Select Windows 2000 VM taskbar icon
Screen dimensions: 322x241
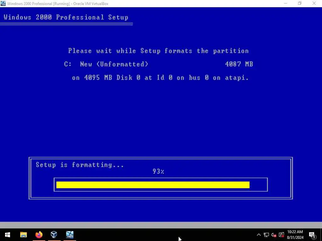point(70,235)
